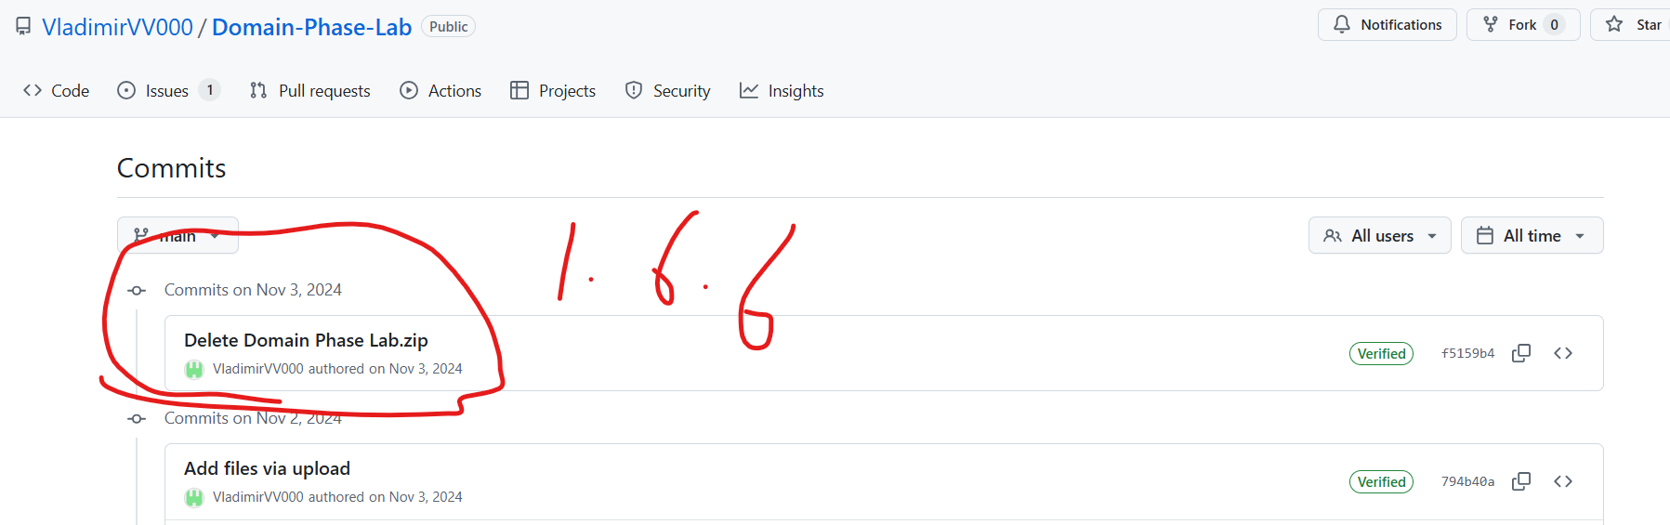Open the Add files via upload commit

tap(267, 468)
